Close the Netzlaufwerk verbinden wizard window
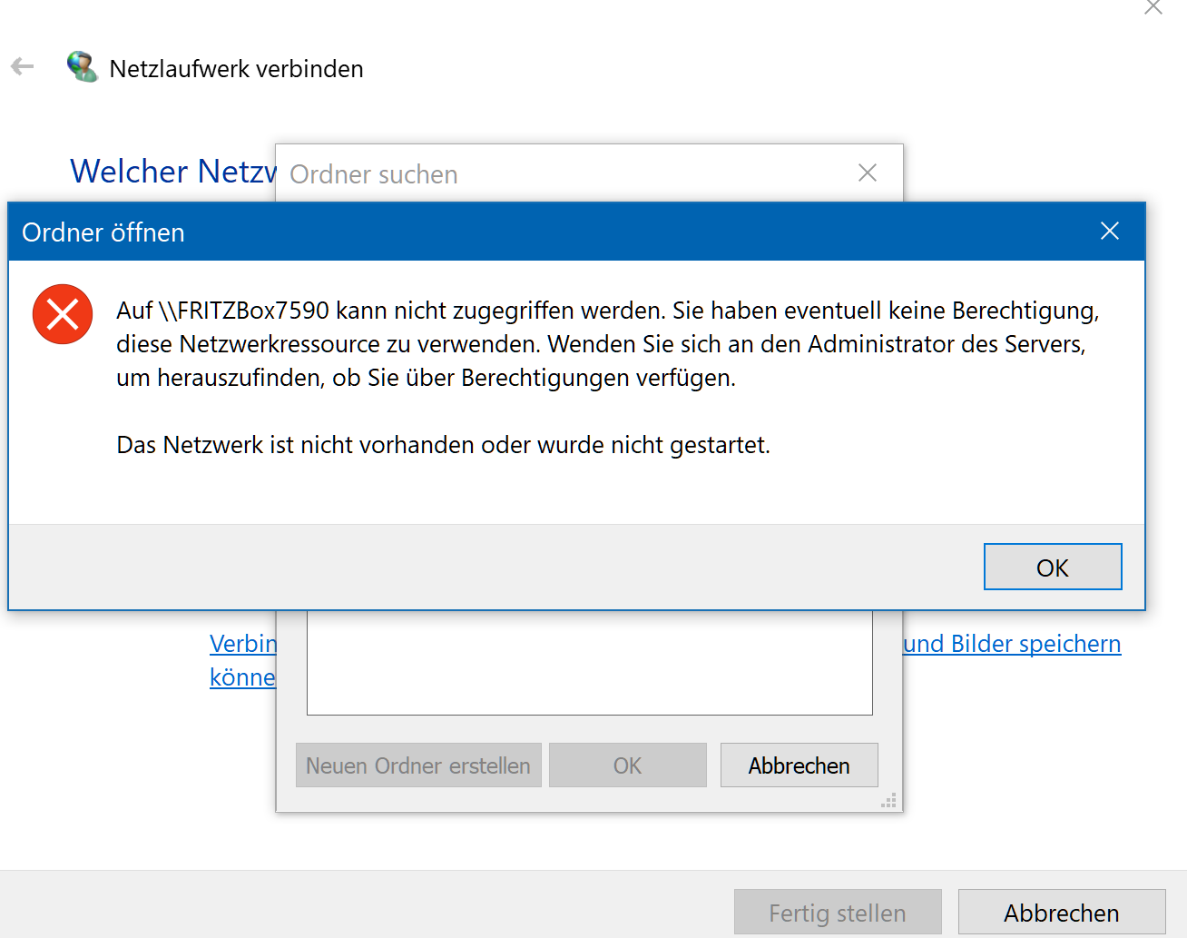The image size is (1187, 938). pos(1153,7)
